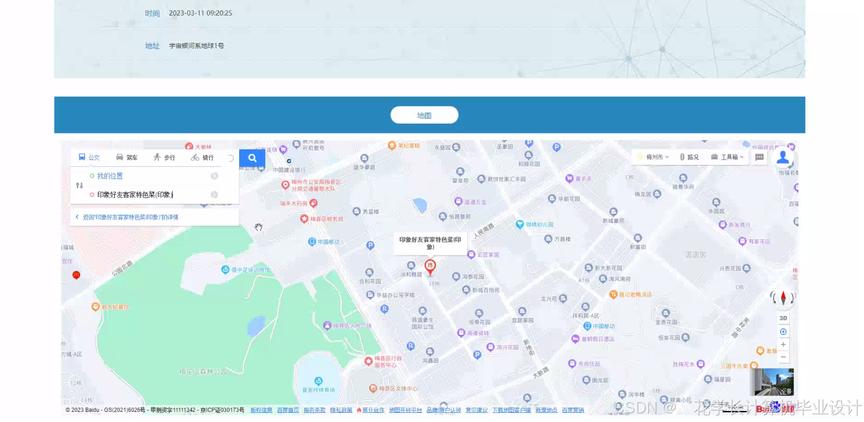
Task: Zoom out the map with minus button
Action: click(x=783, y=357)
